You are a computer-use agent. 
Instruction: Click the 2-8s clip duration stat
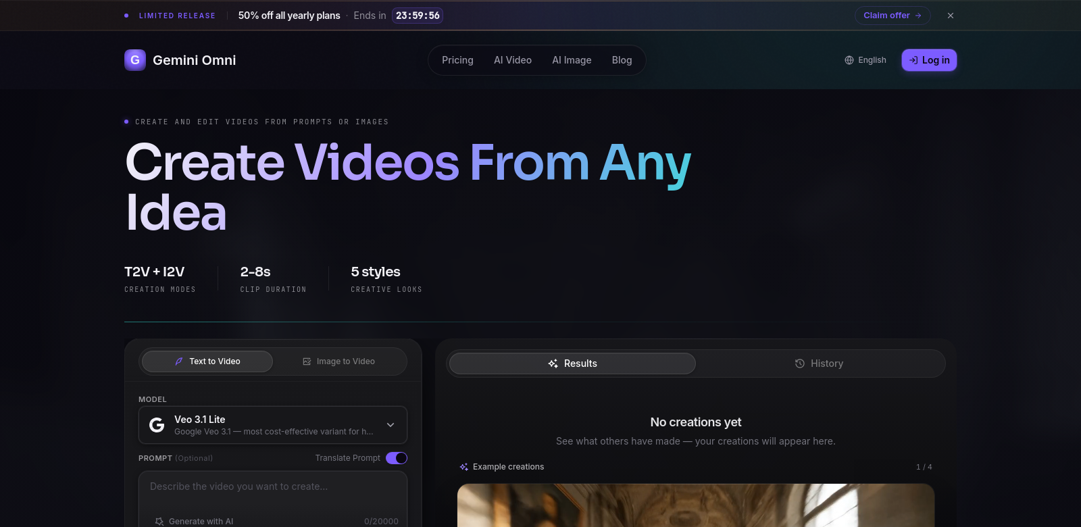273,278
